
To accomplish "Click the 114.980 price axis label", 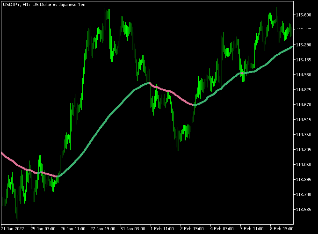I will pyautogui.click(x=304, y=75).
